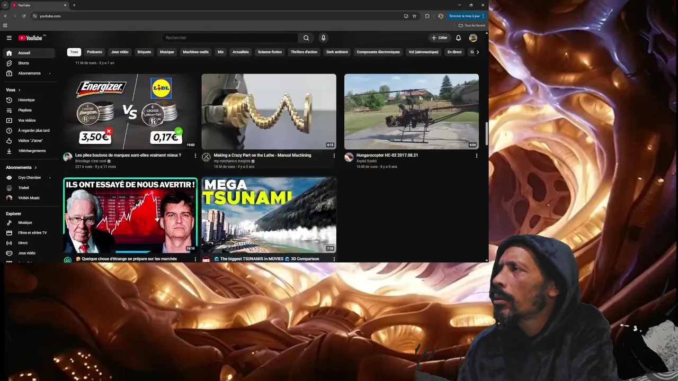
Task: Open Bricolage c'est cool channel
Action: click(91, 161)
